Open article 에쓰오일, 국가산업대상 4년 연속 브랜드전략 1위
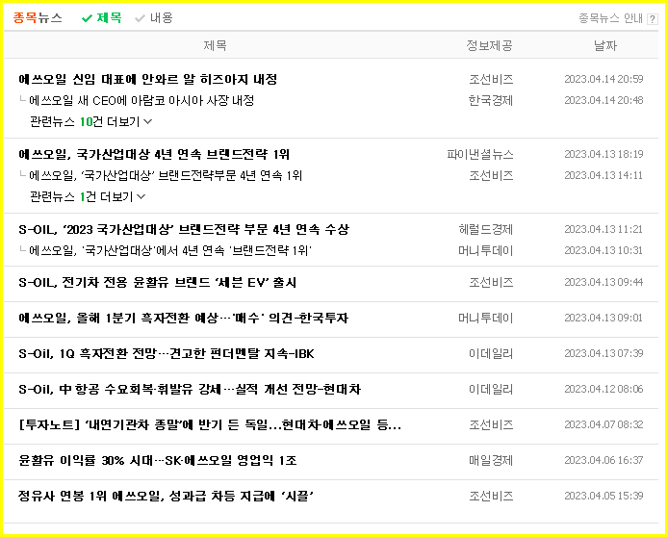668x537 pixels. (154, 154)
